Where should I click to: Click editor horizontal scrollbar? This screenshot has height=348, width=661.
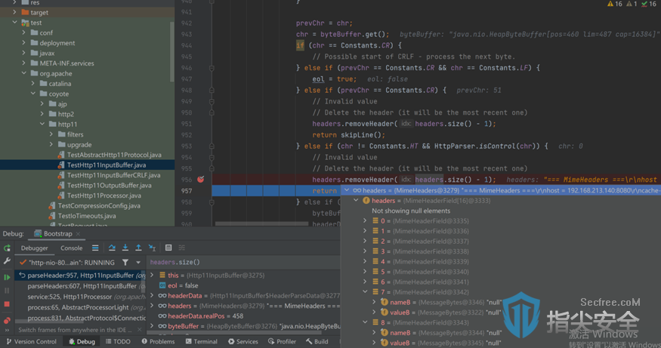261,223
